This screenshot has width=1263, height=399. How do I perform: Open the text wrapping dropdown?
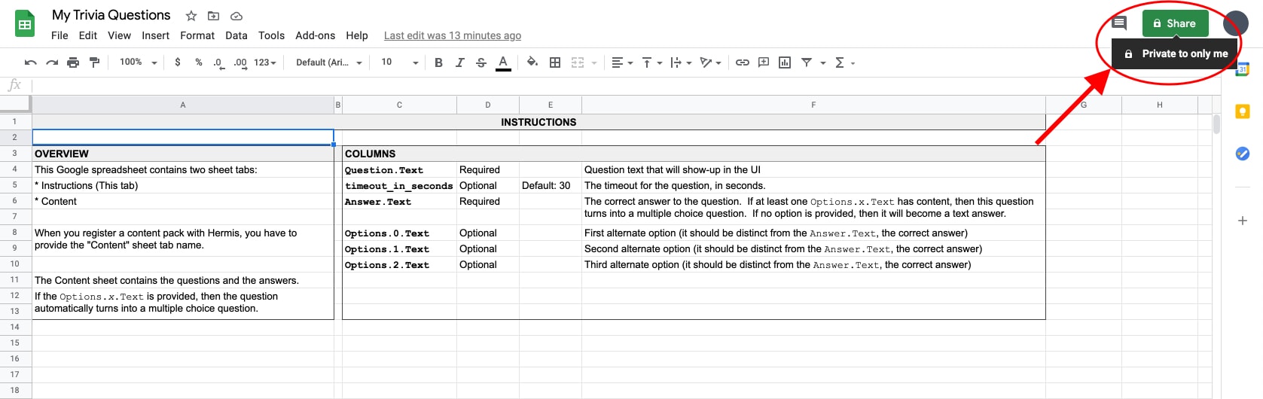click(x=681, y=62)
